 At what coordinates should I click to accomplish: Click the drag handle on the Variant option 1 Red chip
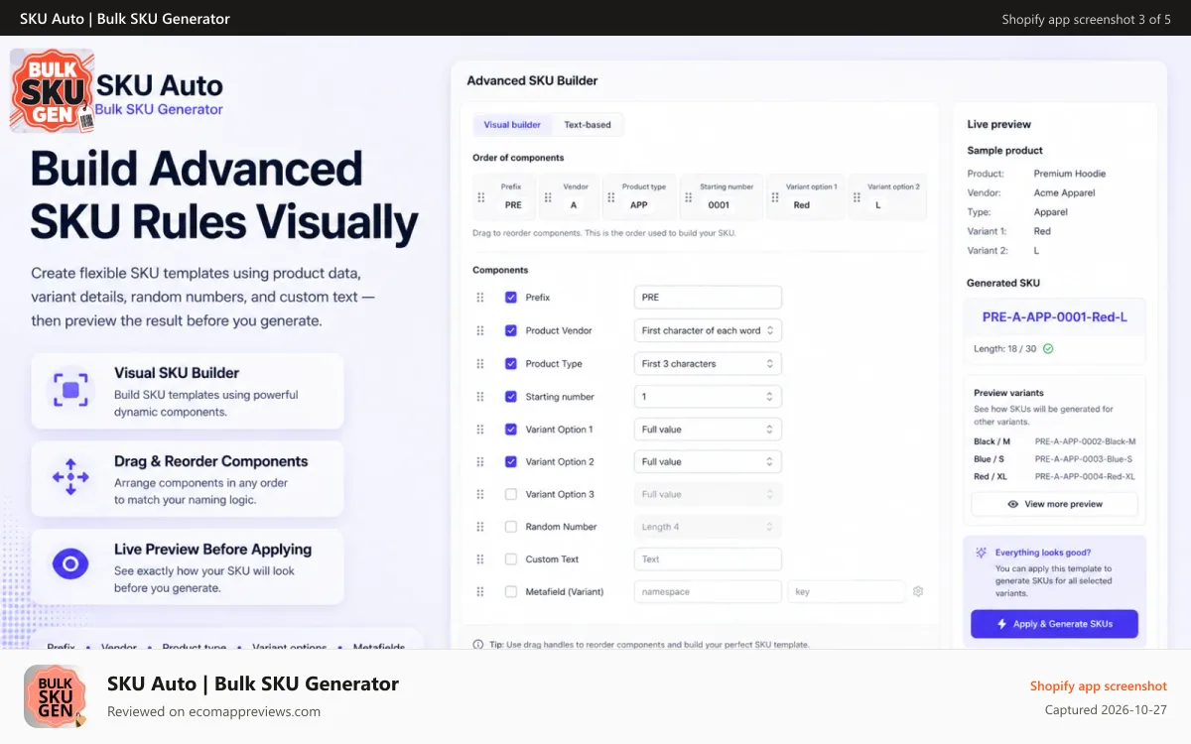pyautogui.click(x=775, y=197)
